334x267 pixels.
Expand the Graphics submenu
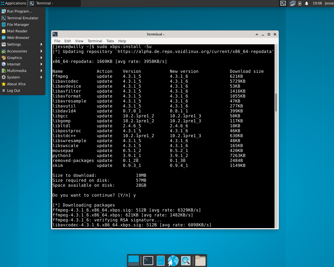23,58
